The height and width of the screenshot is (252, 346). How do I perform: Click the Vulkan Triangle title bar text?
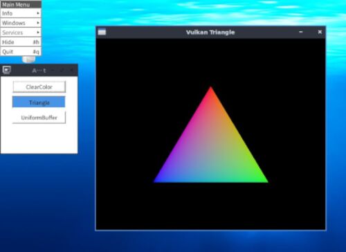pyautogui.click(x=210, y=32)
